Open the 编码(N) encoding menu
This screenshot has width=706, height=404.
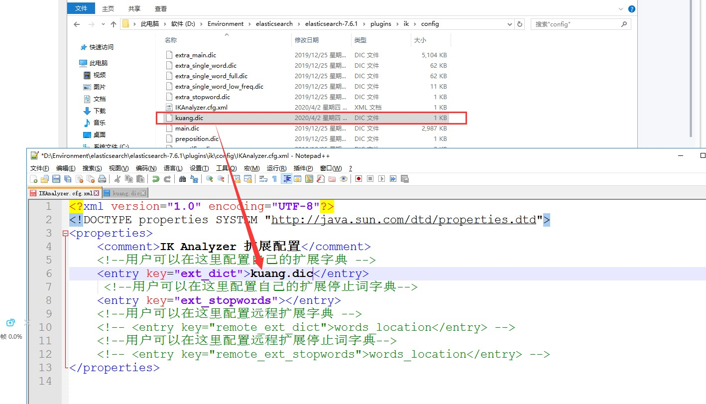tap(146, 168)
